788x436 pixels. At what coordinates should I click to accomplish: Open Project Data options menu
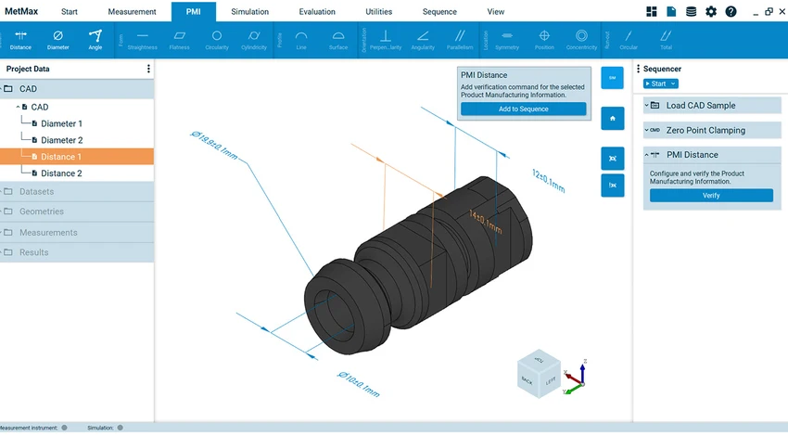click(x=148, y=69)
